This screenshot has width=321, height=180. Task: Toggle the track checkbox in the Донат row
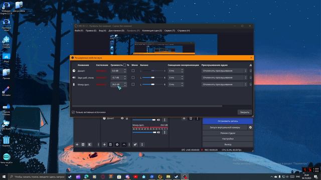click(251, 71)
